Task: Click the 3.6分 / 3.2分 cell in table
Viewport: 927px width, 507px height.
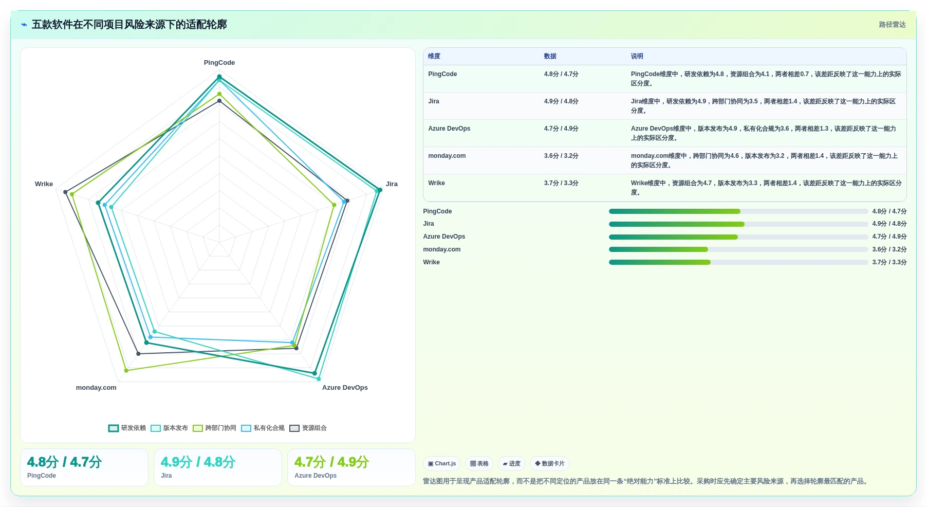Action: pos(561,156)
